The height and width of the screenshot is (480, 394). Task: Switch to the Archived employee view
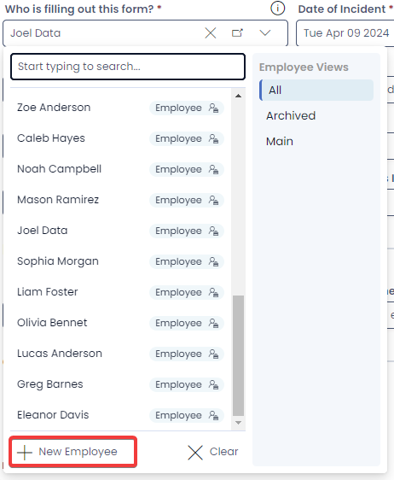(291, 115)
